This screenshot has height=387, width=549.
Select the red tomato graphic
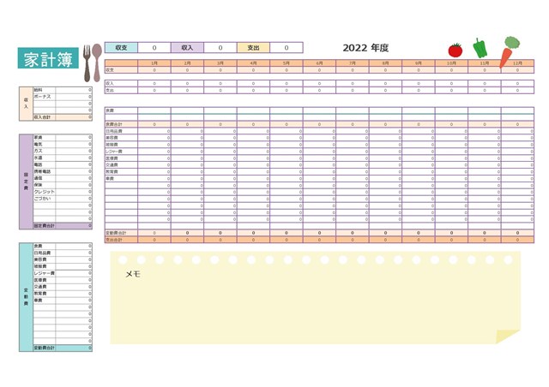tap(455, 50)
